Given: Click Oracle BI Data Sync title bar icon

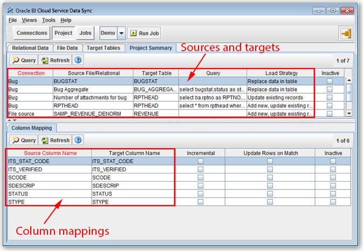Looking at the screenshot, I should coord(10,10).
